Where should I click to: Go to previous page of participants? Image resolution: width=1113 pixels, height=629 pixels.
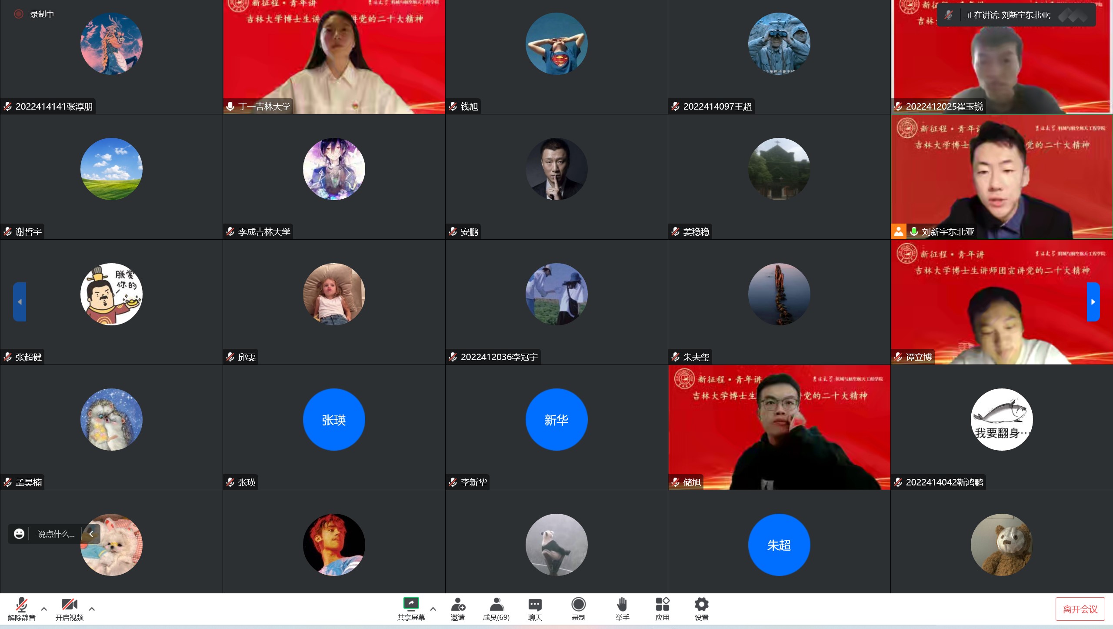click(20, 302)
